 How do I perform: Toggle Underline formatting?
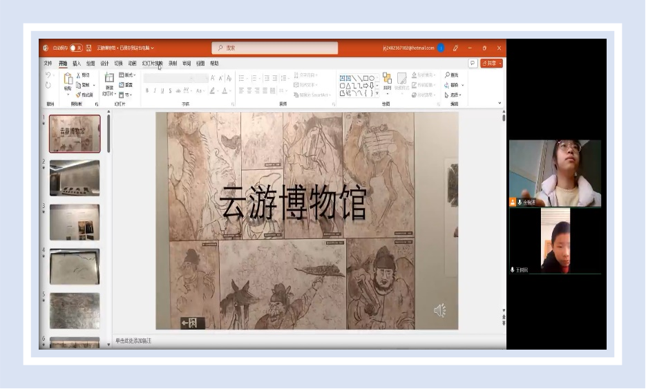coord(162,91)
